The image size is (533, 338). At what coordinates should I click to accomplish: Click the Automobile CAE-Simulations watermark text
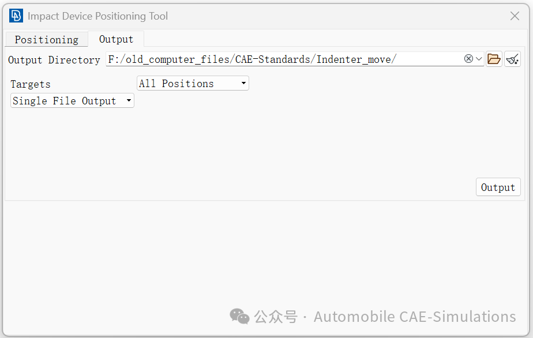click(415, 317)
